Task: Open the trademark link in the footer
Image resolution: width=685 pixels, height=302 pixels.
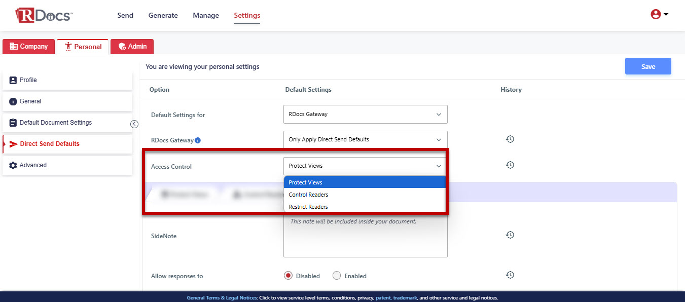Action: (405, 298)
